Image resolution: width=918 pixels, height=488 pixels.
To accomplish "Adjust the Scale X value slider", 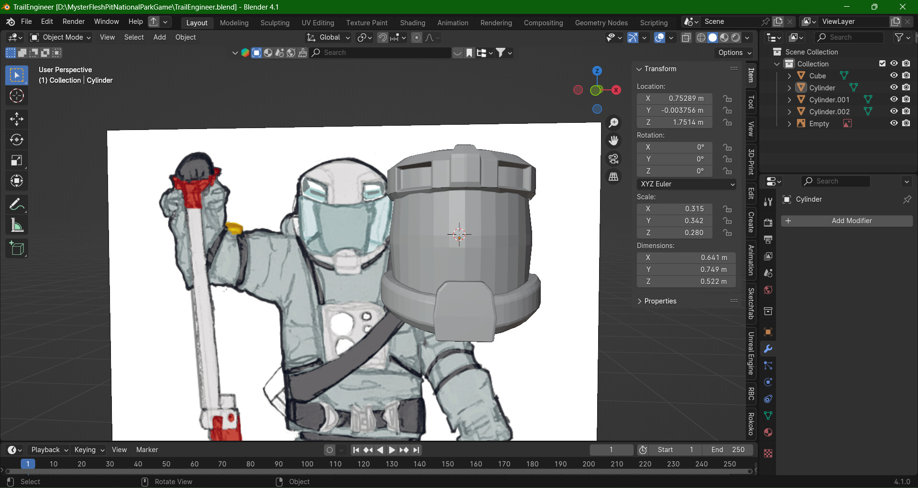I will pyautogui.click(x=674, y=208).
